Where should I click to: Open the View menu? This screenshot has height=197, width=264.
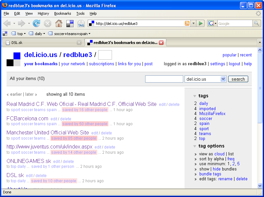pyautogui.click(x=29, y=13)
